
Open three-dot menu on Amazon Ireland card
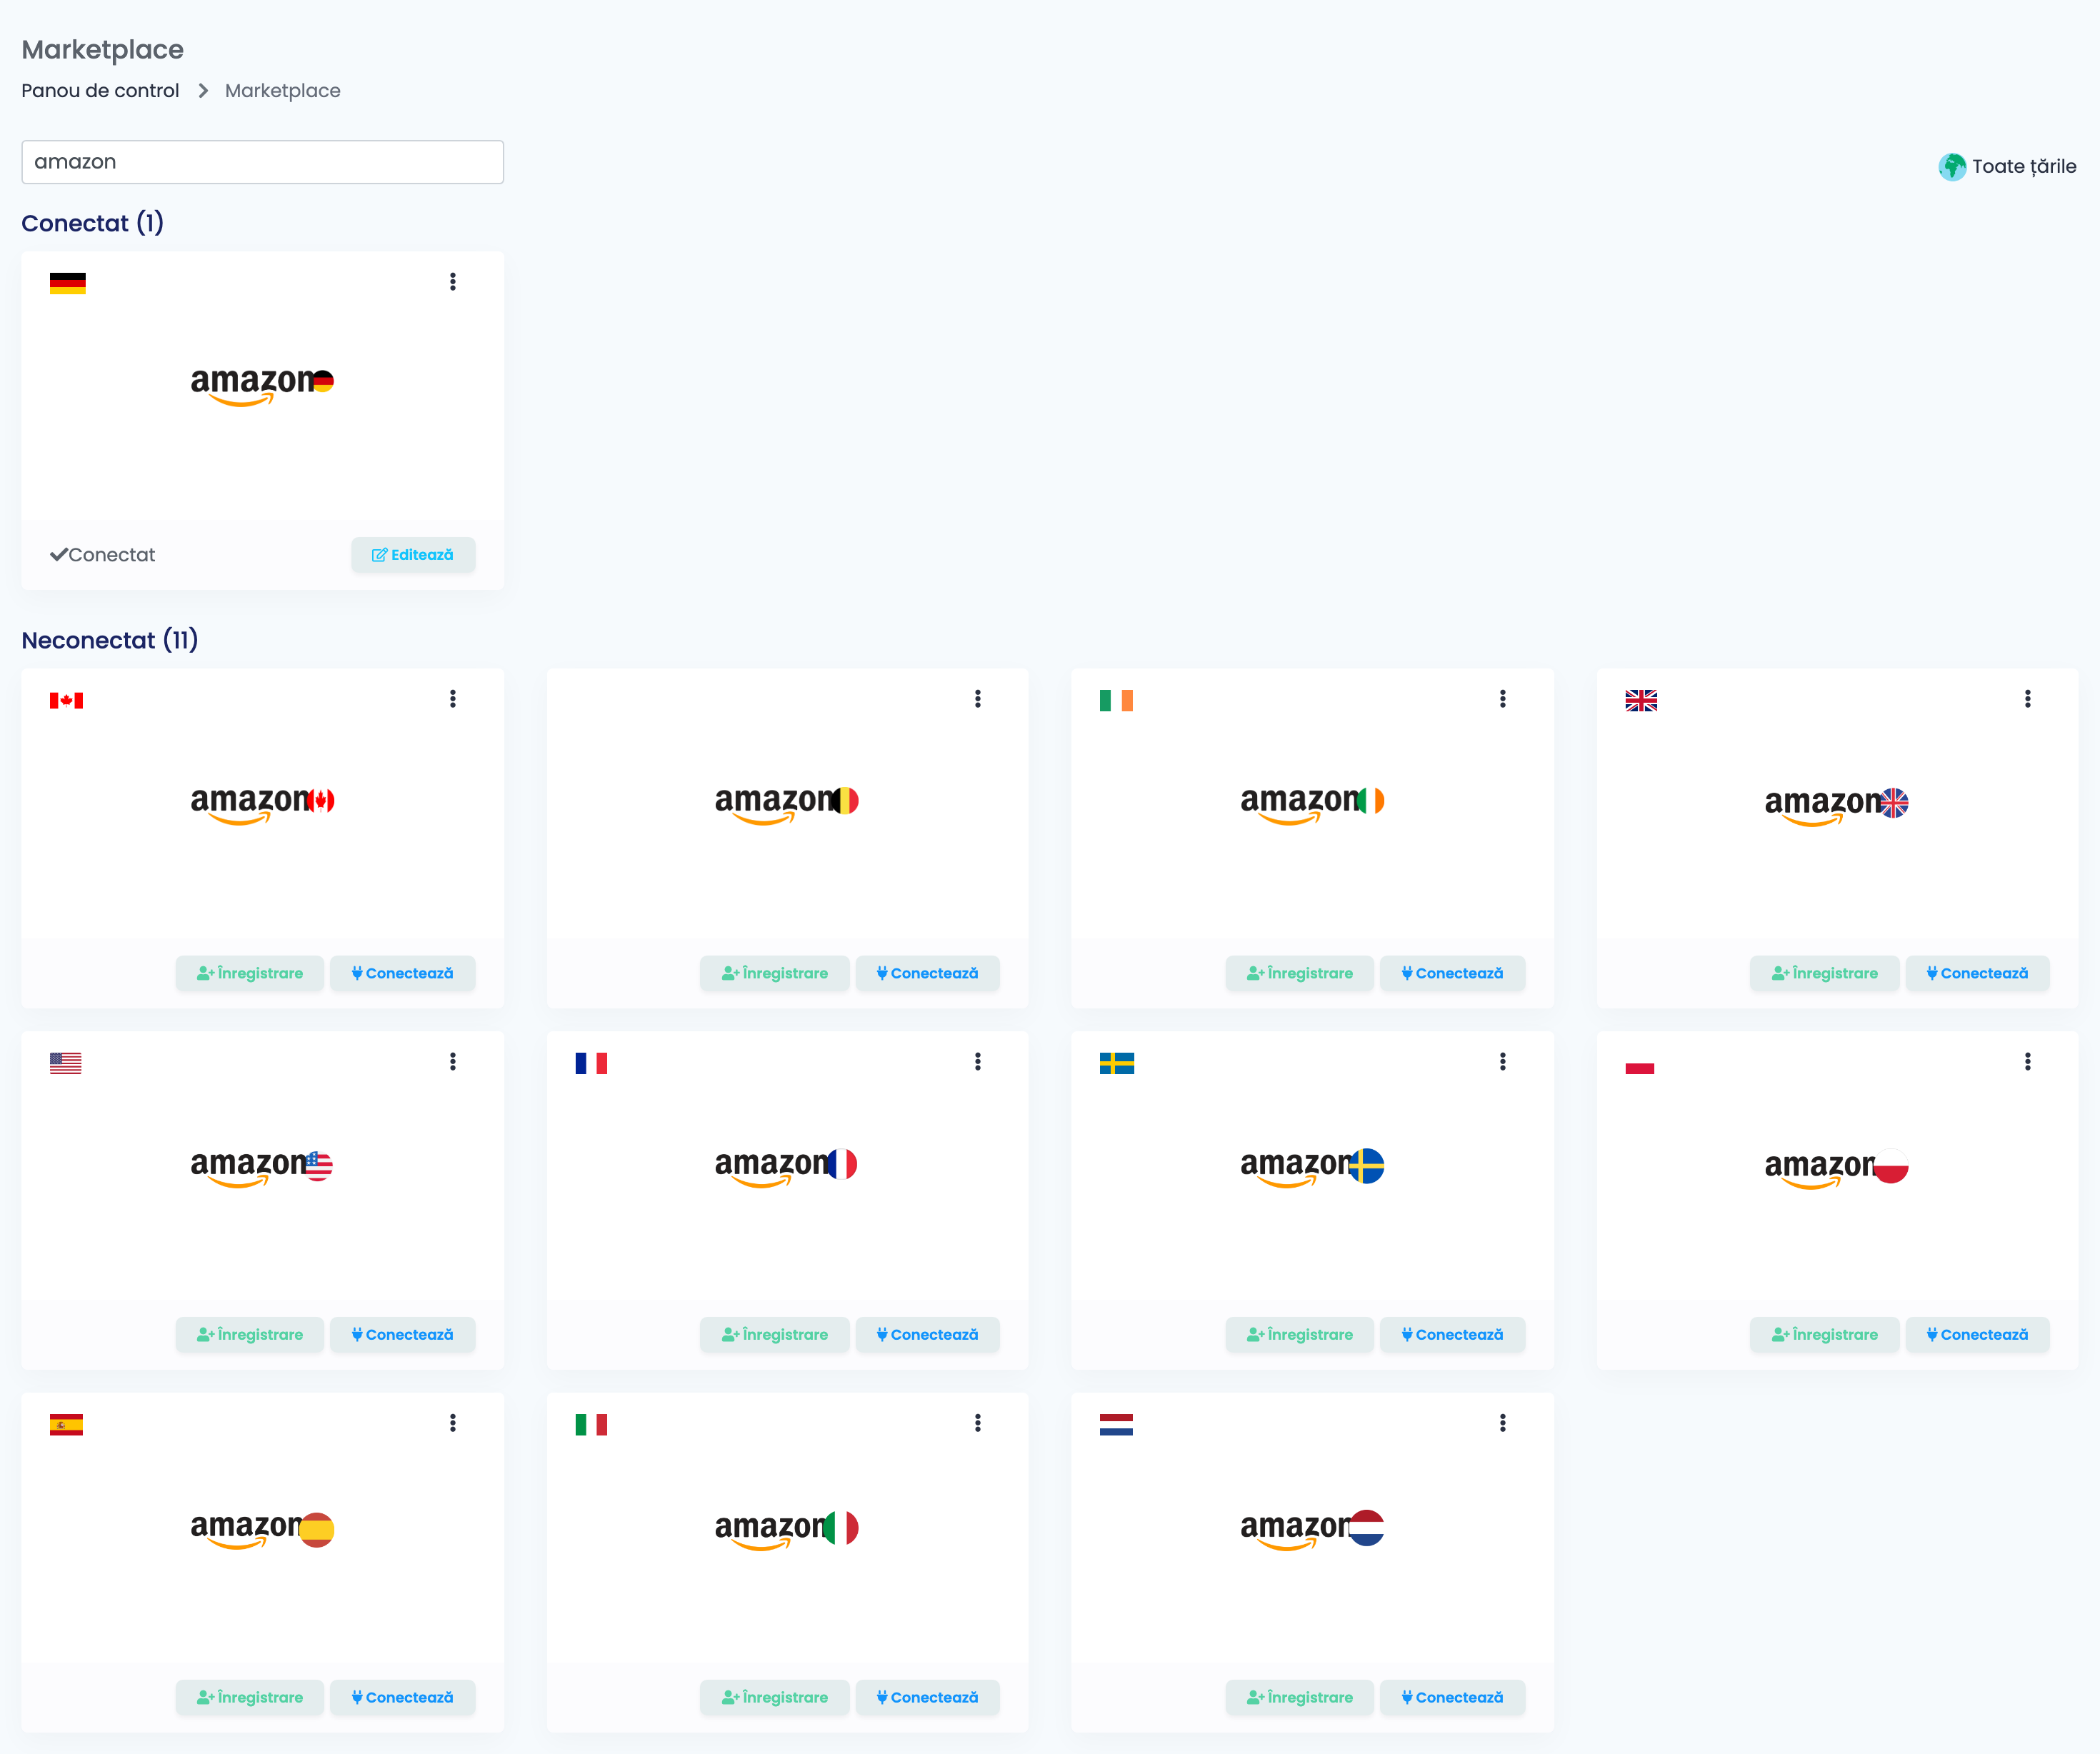(1503, 699)
